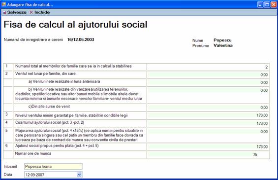This screenshot has width=278, height=180.
Task: Click the label Numarul de inregistrare a cererii
Action: [33, 39]
